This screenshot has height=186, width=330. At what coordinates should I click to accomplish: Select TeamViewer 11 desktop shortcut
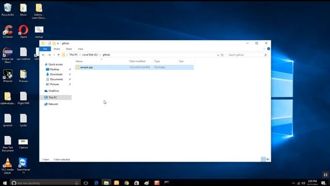pyautogui.click(x=23, y=166)
